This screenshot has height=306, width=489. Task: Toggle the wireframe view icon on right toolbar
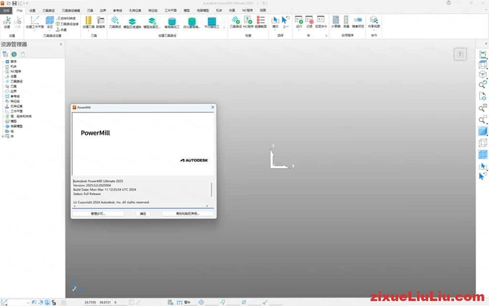tap(482, 143)
